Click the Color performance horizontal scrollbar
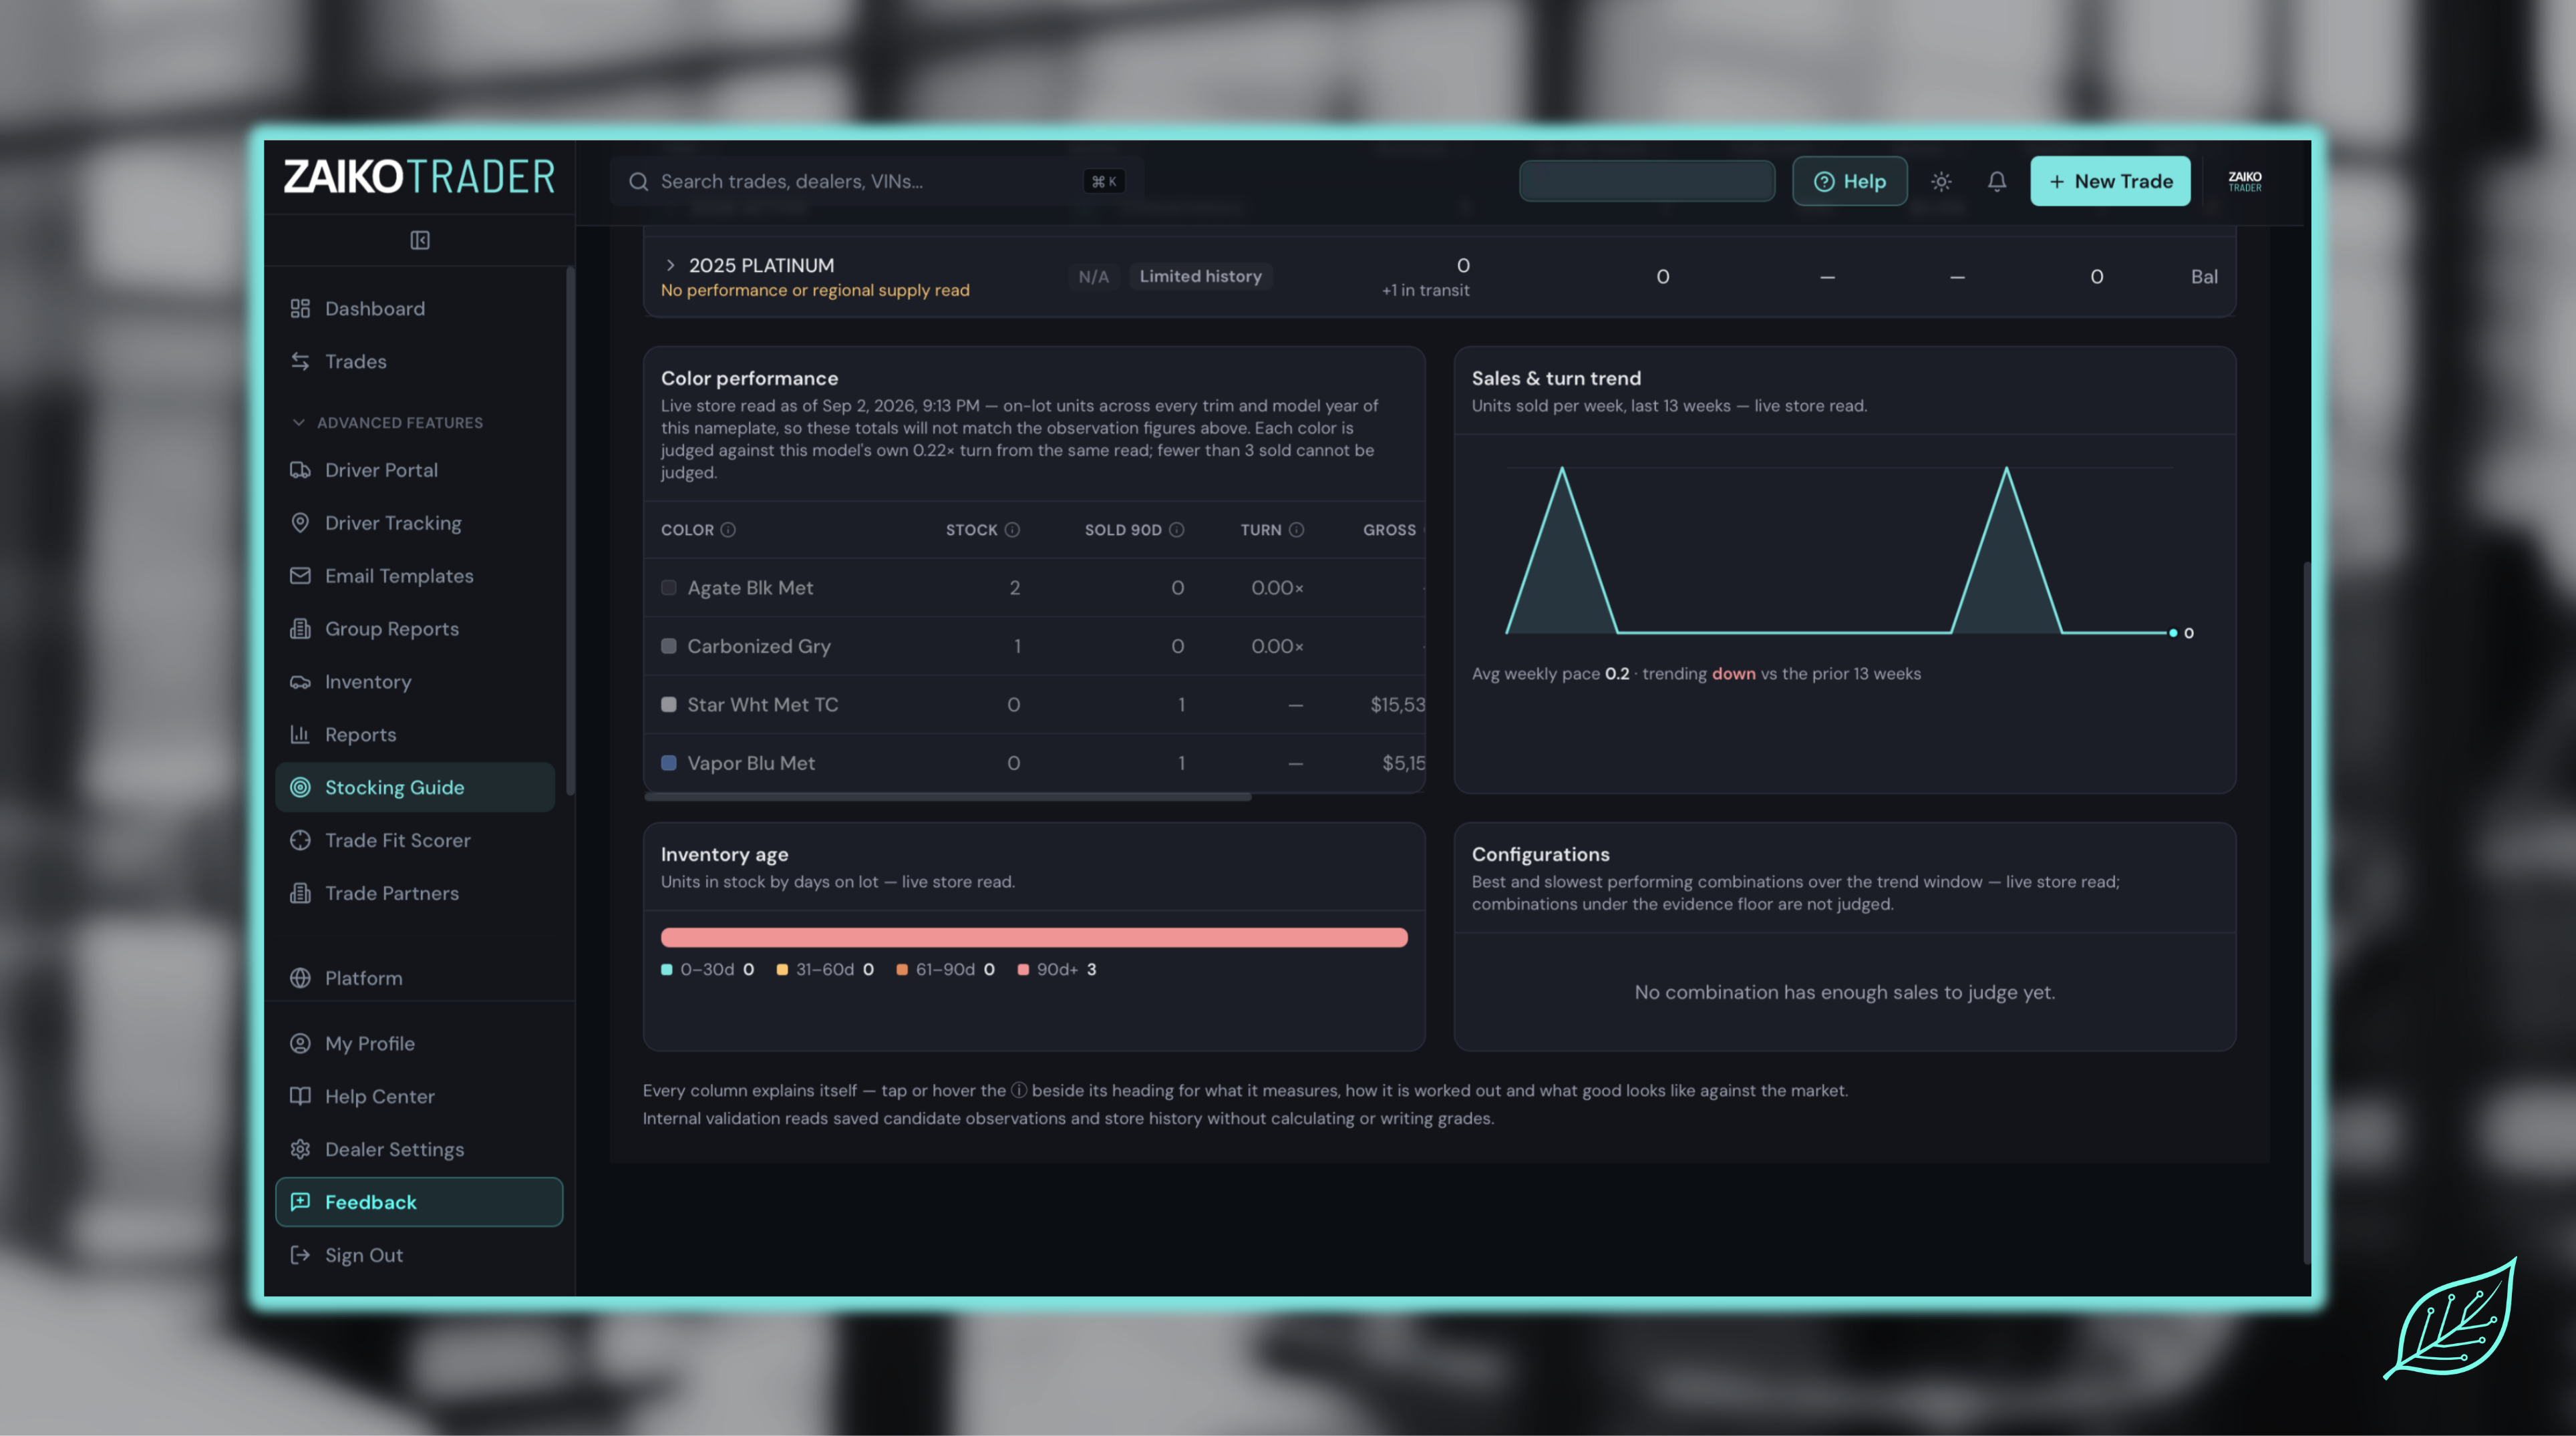 point(948,797)
